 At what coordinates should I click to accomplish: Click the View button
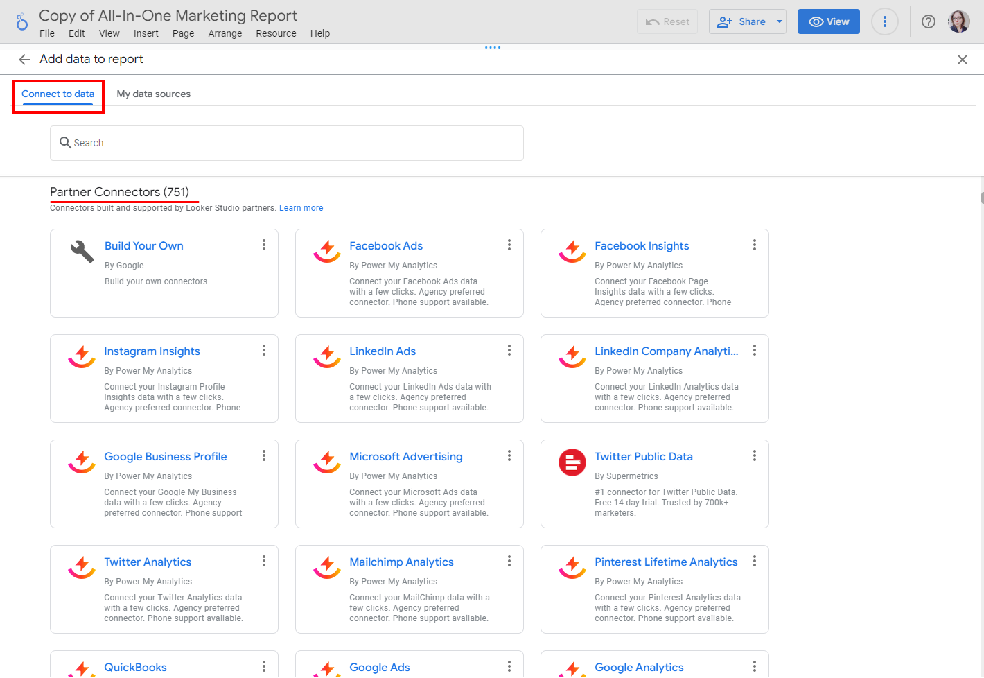tap(828, 21)
